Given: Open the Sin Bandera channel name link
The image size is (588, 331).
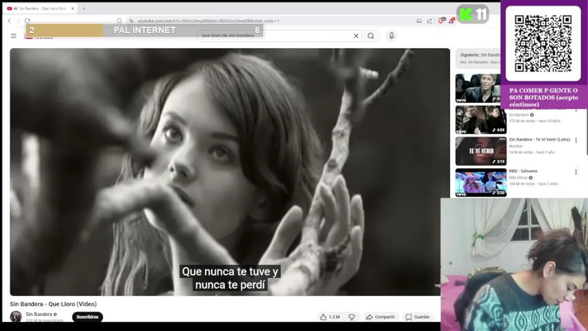Looking at the screenshot, I should click(x=39, y=314).
